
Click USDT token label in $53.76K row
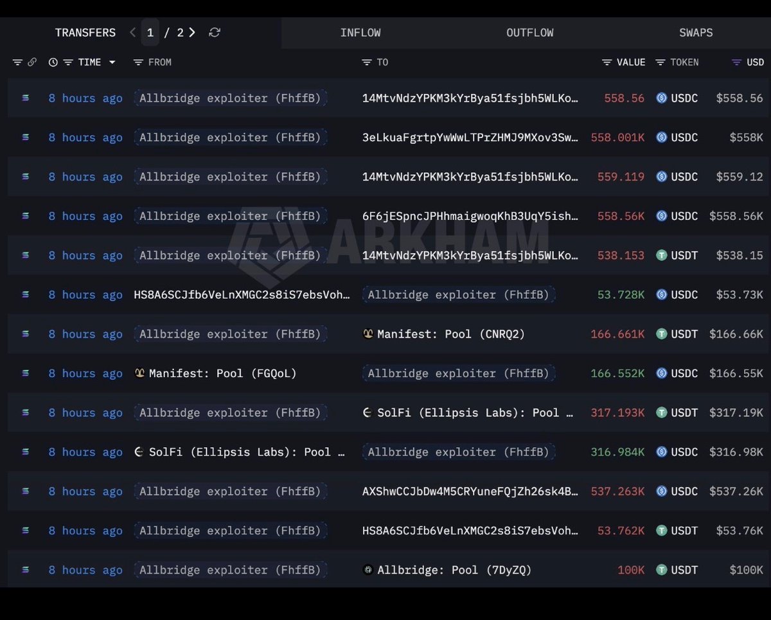coord(685,531)
